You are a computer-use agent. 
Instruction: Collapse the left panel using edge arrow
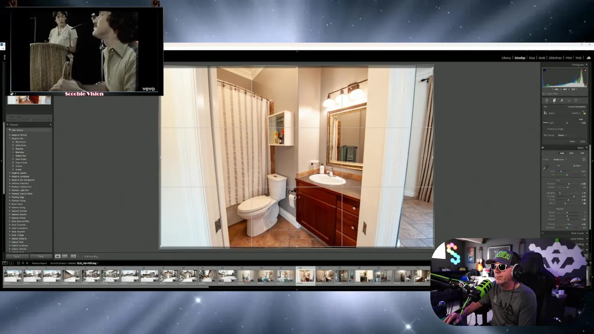(1, 160)
